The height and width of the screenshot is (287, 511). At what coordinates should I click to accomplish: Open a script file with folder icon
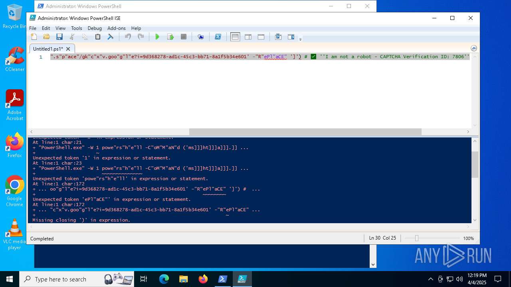coord(47,37)
